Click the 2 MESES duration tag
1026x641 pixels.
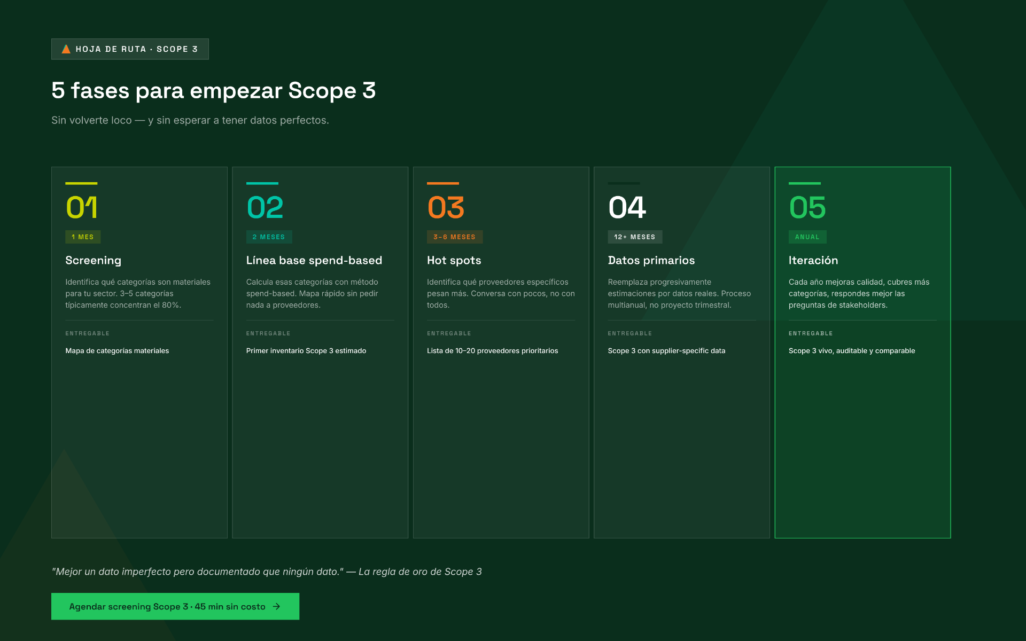(269, 237)
